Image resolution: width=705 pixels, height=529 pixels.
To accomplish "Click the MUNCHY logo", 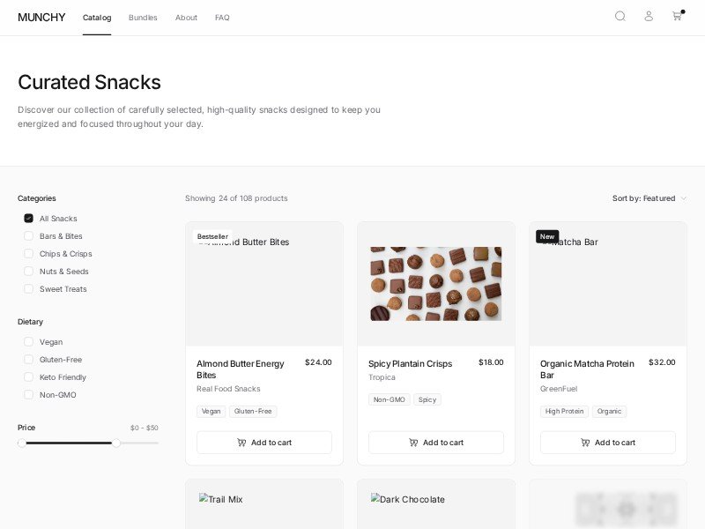I will coord(41,18).
